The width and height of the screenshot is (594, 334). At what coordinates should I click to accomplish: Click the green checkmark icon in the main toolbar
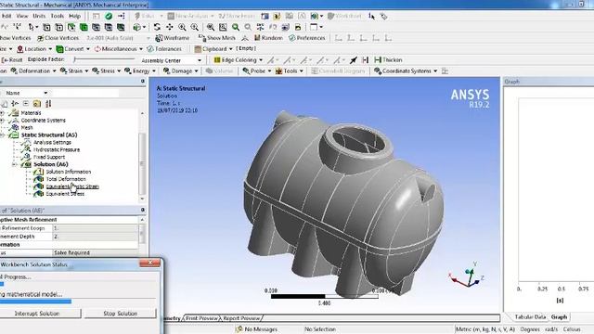pos(109,16)
